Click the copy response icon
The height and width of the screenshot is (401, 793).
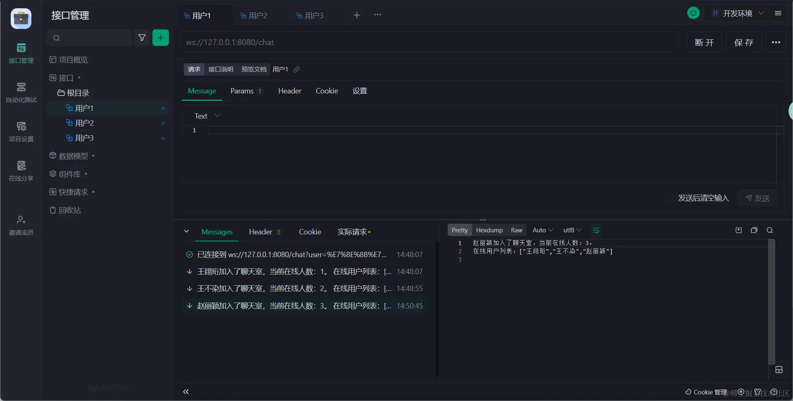coord(754,230)
